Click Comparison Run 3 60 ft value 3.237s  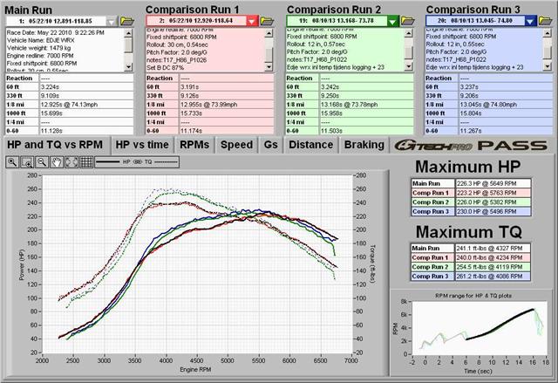(x=506, y=87)
